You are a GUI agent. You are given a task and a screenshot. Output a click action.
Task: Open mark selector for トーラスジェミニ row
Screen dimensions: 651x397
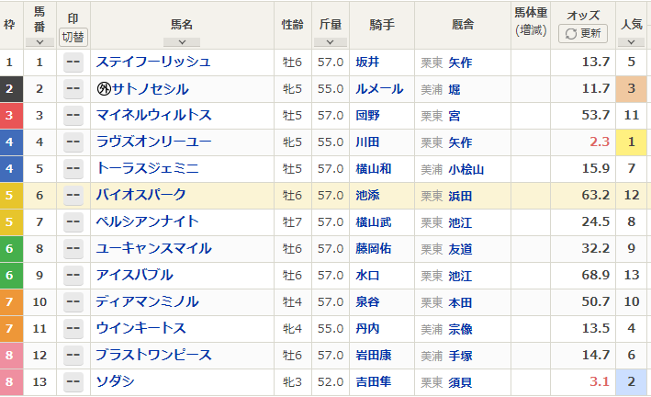(x=73, y=169)
